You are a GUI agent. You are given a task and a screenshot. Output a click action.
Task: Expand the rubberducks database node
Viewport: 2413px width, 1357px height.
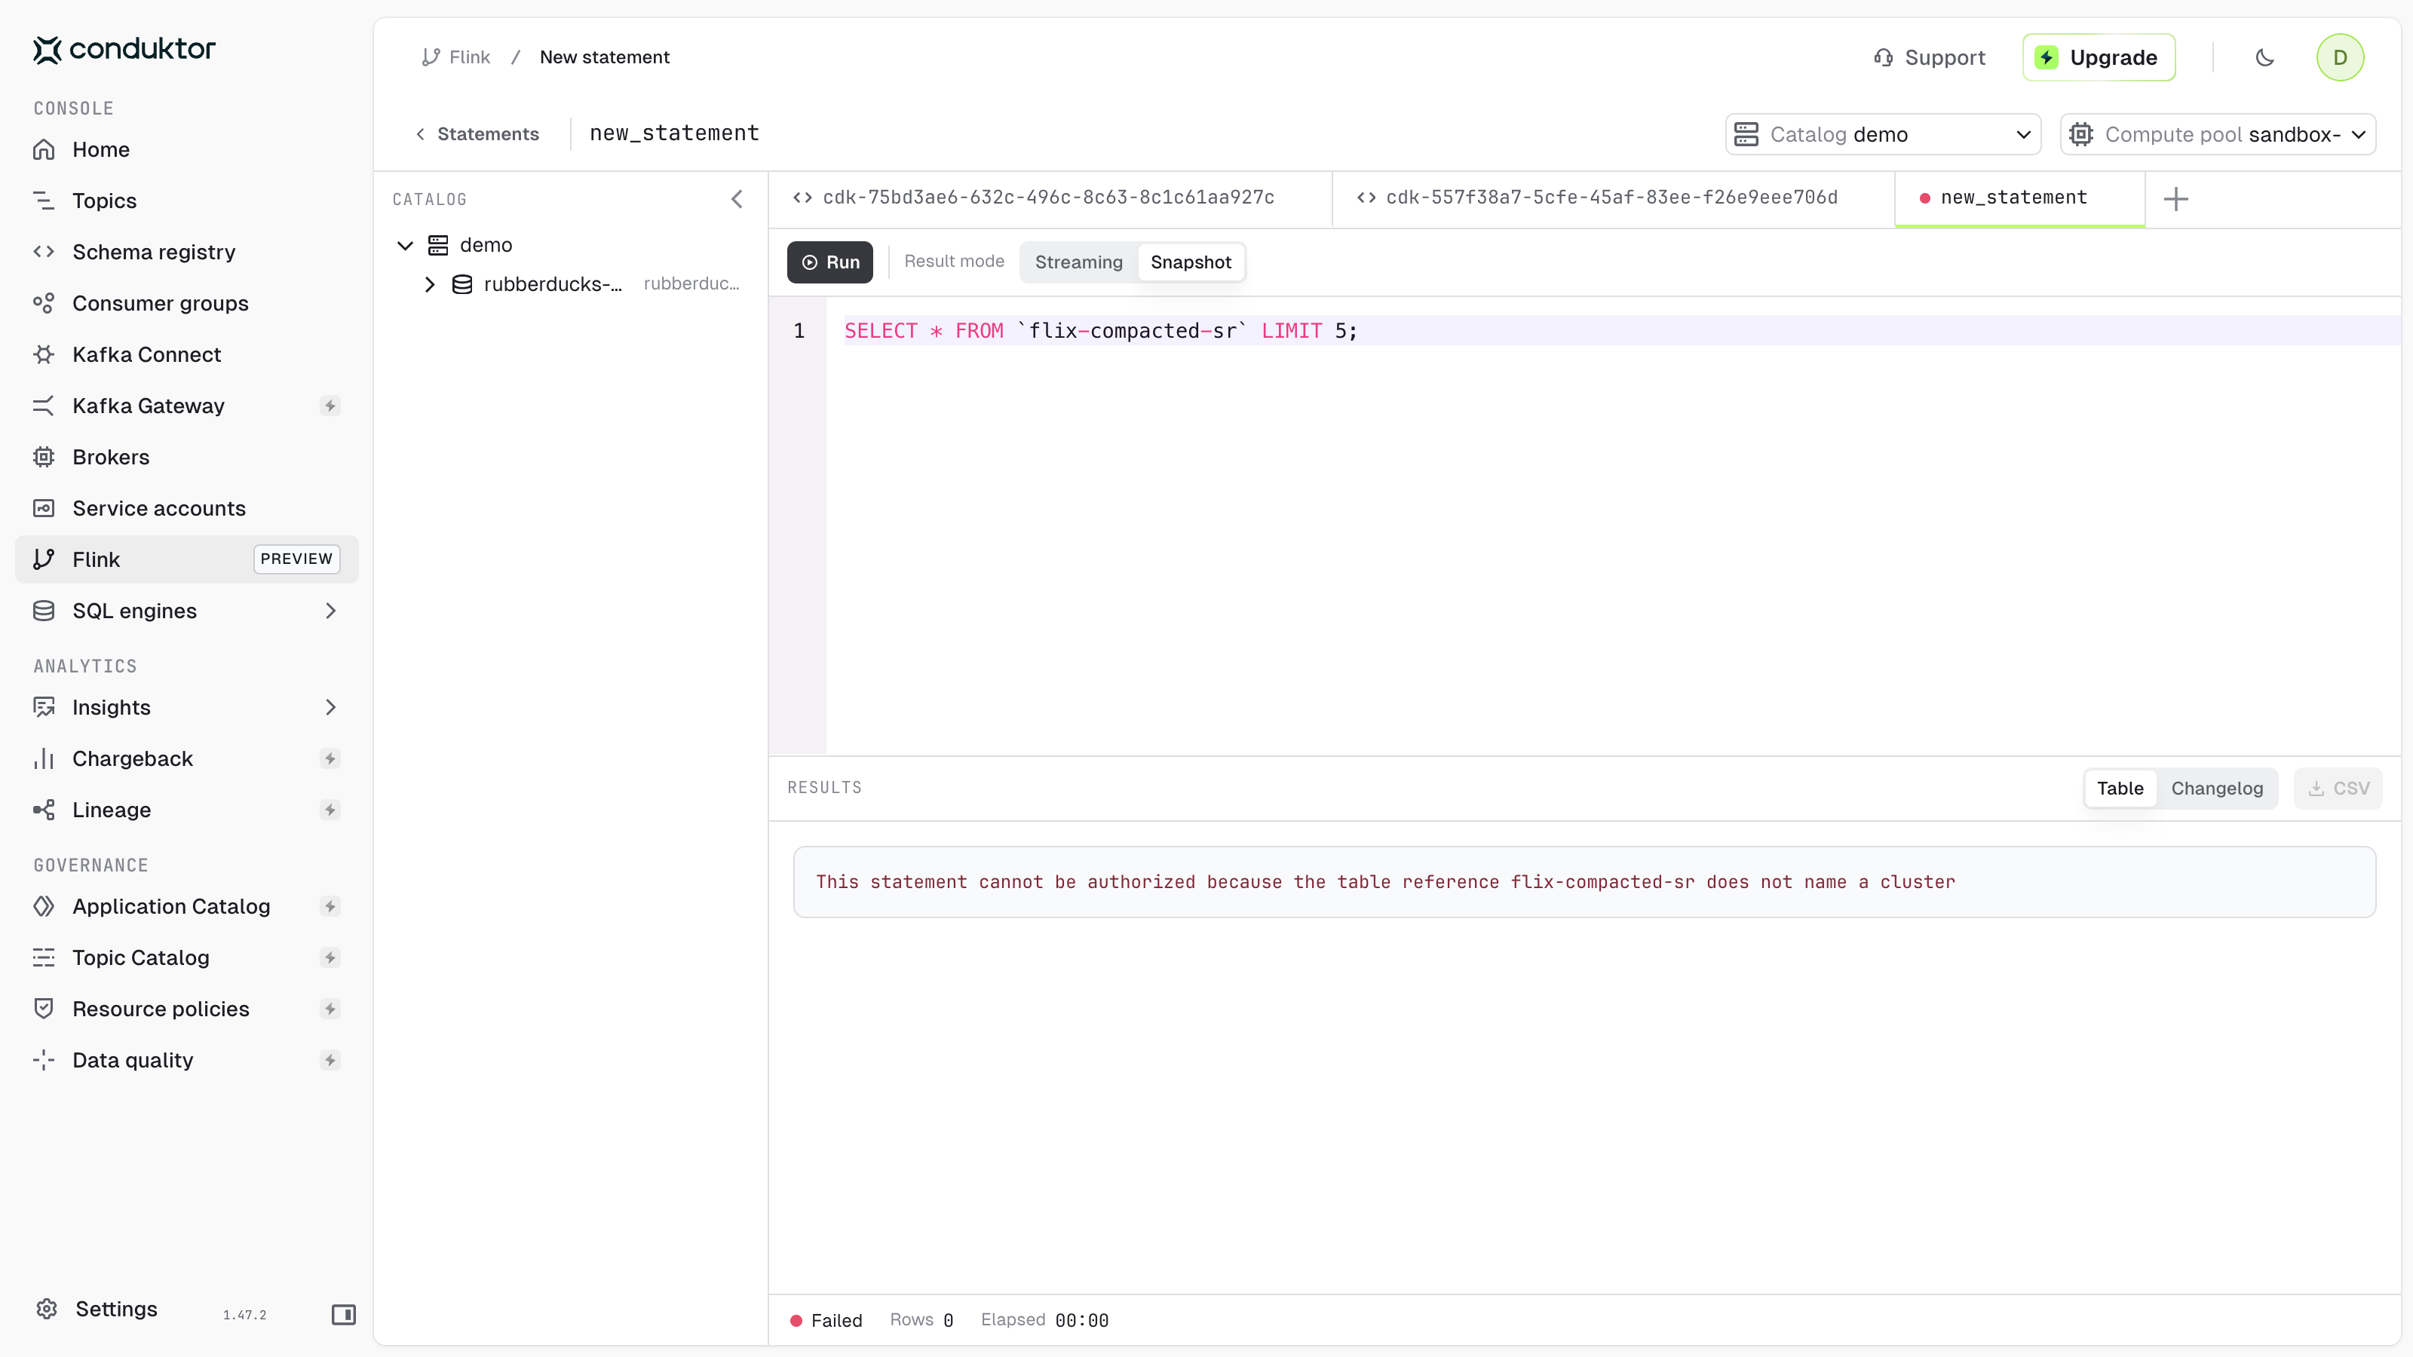pos(430,285)
